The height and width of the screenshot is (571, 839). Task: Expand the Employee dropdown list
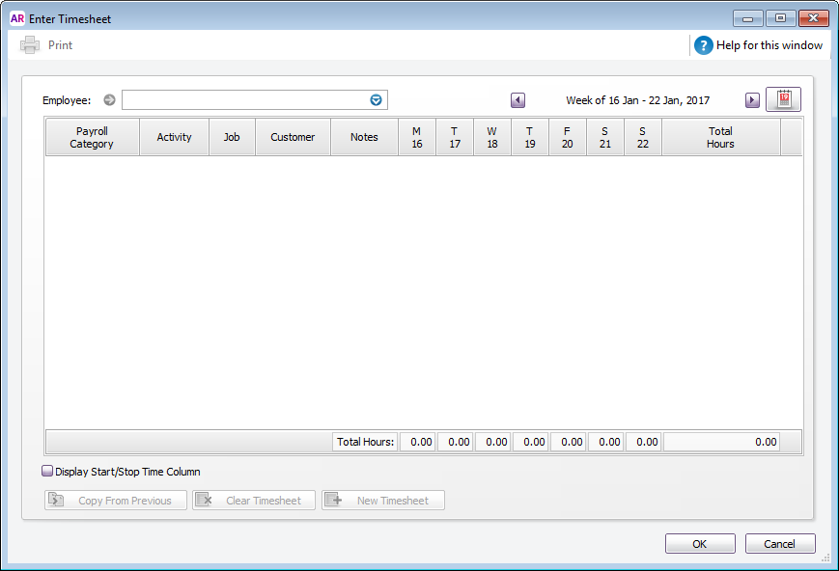pos(377,100)
